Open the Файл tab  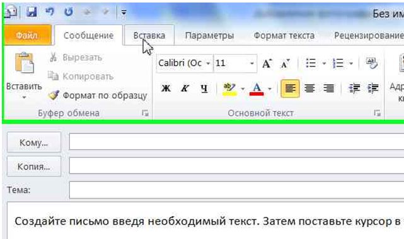pyautogui.click(x=27, y=35)
